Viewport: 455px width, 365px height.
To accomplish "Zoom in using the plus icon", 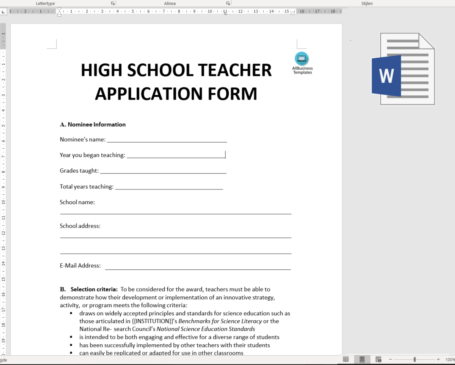I will [x=438, y=359].
